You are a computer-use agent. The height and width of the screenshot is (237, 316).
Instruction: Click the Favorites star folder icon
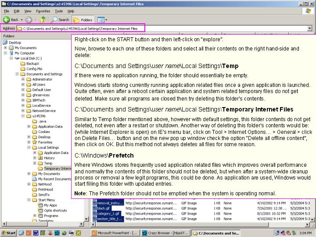[35, 142]
